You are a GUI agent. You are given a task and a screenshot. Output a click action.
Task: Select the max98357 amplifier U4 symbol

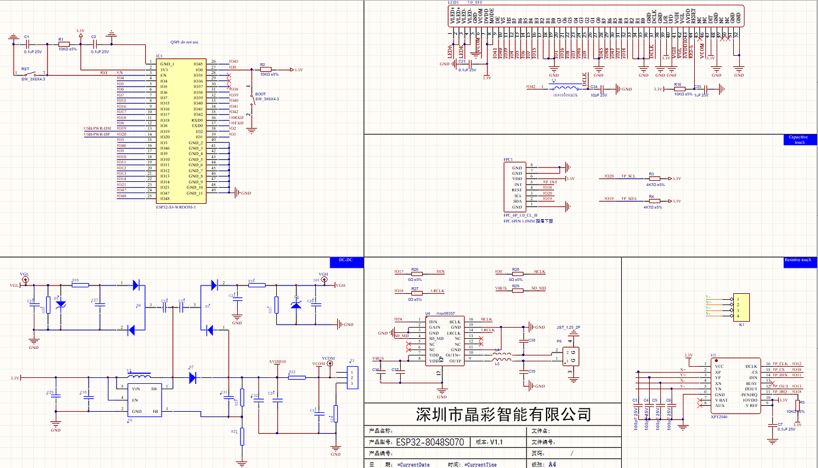tap(445, 341)
